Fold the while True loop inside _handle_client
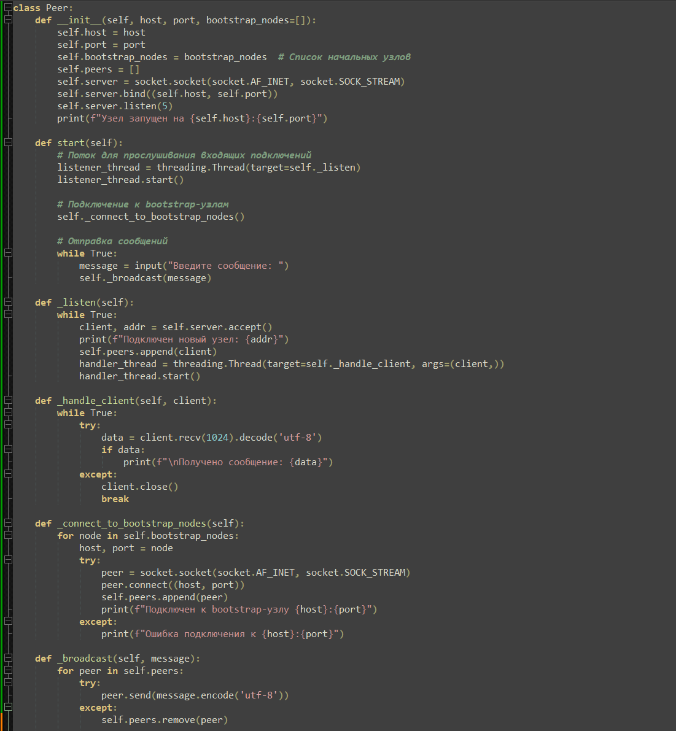This screenshot has width=676, height=731. [8, 413]
